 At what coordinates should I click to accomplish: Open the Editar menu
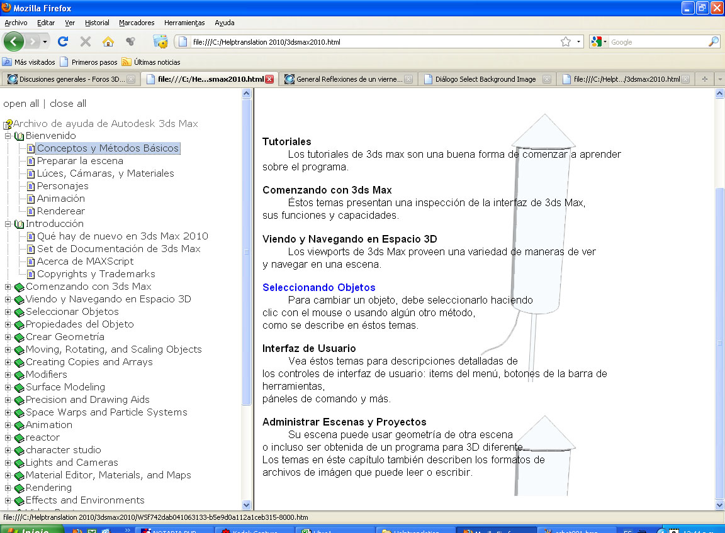tap(46, 23)
